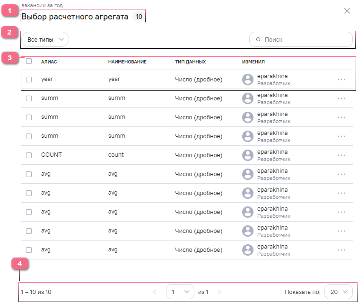The width and height of the screenshot is (358, 303).
Task: Sort by the 'ТИП ДАННЫХ' column header
Action: [x=190, y=62]
